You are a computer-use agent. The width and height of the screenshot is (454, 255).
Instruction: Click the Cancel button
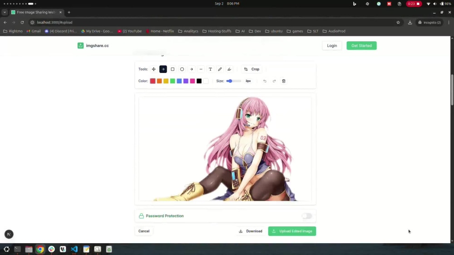click(144, 231)
